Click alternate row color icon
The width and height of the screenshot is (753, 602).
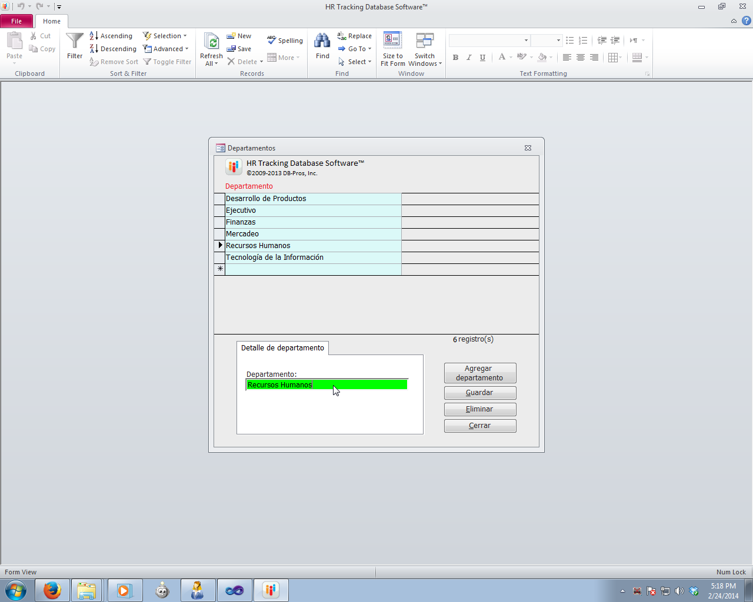coord(637,58)
